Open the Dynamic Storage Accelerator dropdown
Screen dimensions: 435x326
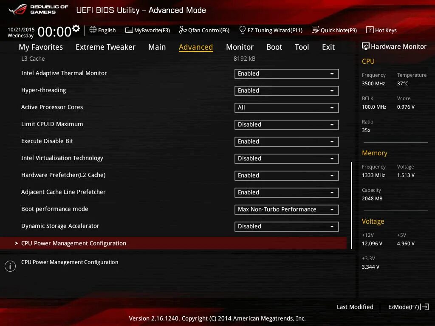point(287,227)
